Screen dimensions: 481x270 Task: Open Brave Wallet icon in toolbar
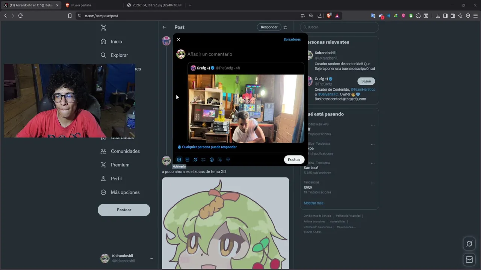coord(453,16)
